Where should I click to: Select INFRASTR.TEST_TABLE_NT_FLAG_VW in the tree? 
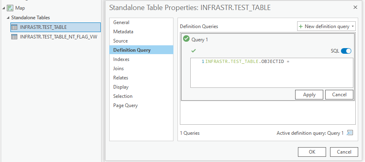click(x=59, y=36)
